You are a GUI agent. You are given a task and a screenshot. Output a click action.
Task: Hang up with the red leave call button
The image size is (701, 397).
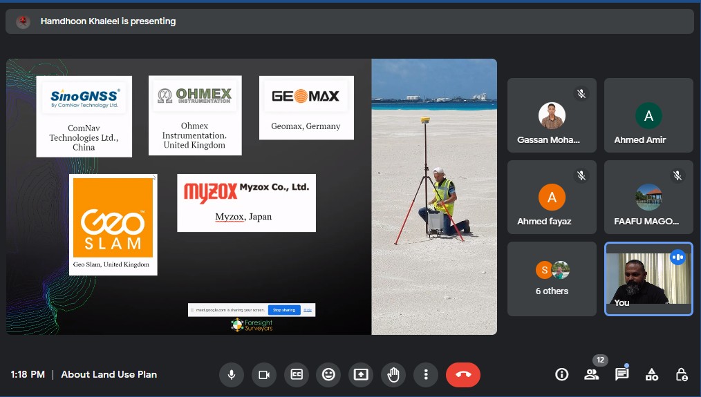point(463,375)
